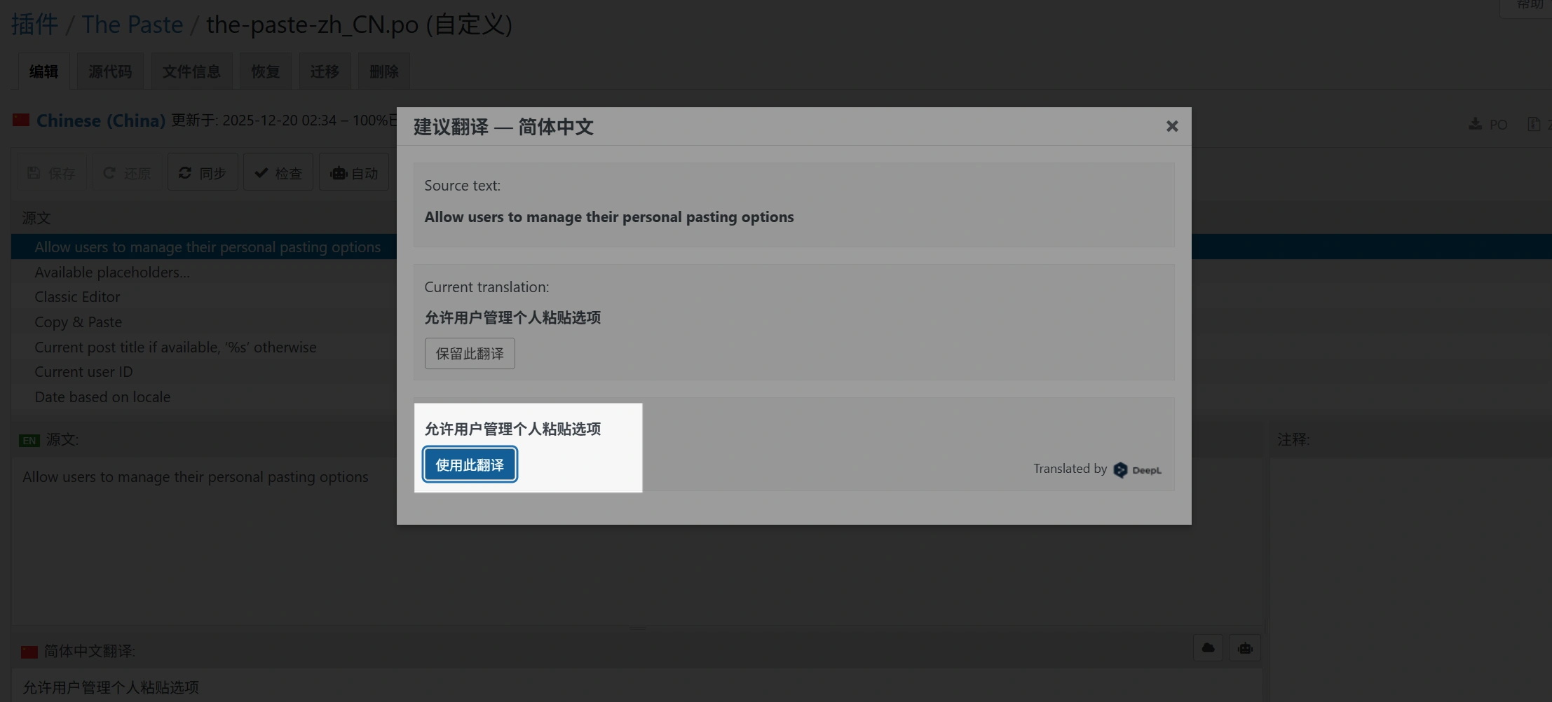This screenshot has width=1552, height=702.
Task: Click the 保留此翻译 button
Action: 470,353
